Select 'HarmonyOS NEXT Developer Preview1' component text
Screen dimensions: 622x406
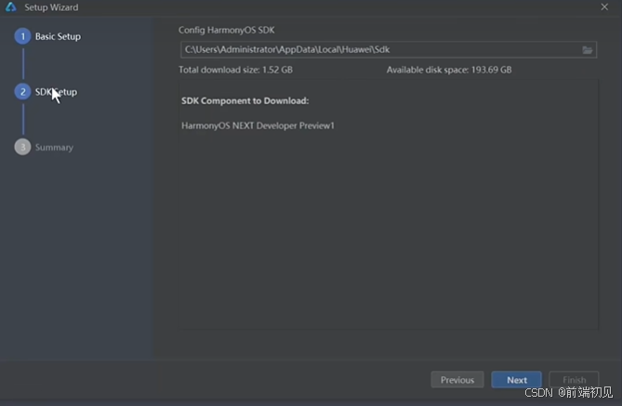point(258,125)
